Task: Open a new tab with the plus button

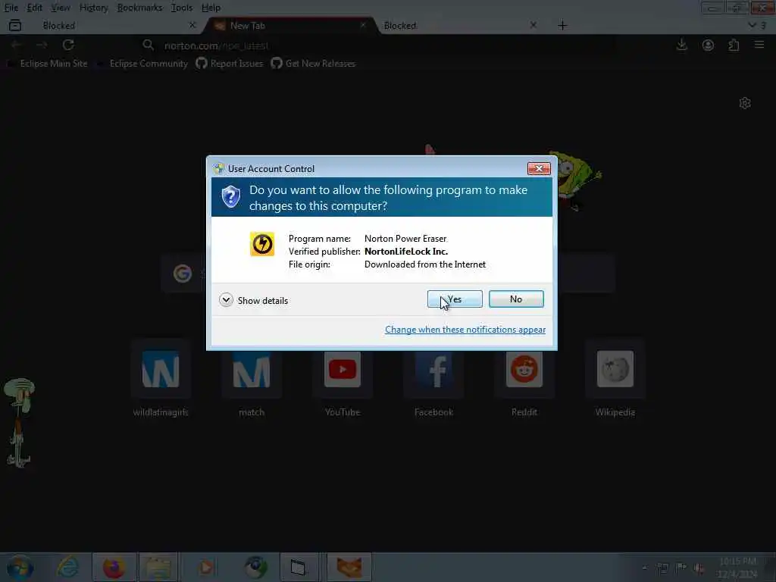Action: [562, 25]
